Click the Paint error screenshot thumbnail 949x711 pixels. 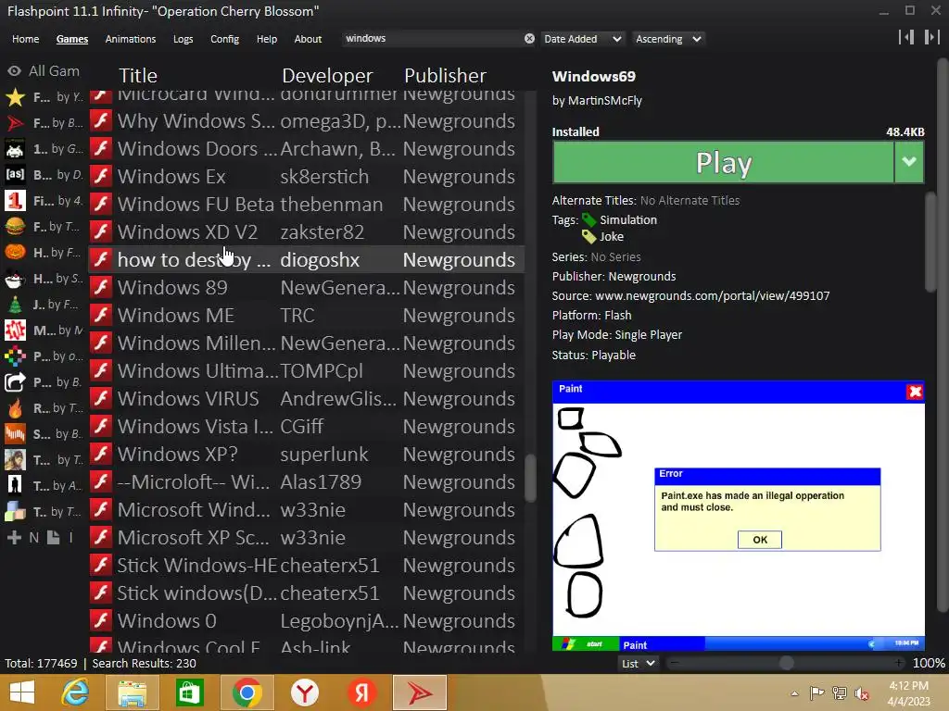pyautogui.click(x=739, y=516)
